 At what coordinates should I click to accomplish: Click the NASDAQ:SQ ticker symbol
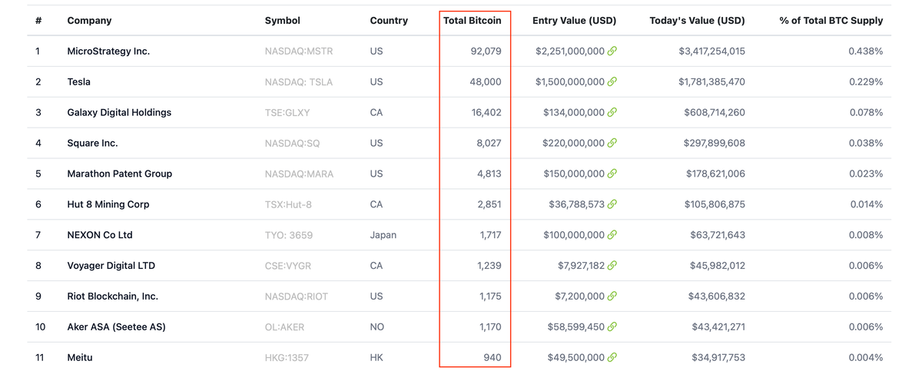[292, 143]
